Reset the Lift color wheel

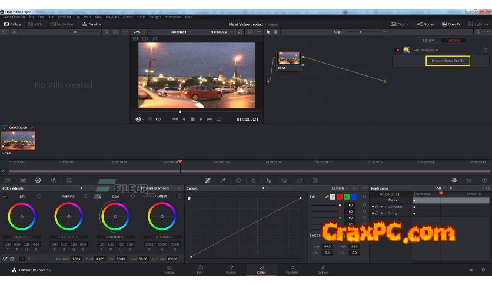coord(39,196)
